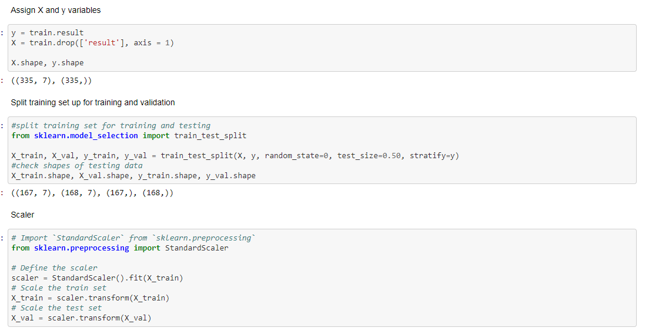Click the "Split training set up" markdown text
This screenshot has height=334, width=652.
click(92, 102)
